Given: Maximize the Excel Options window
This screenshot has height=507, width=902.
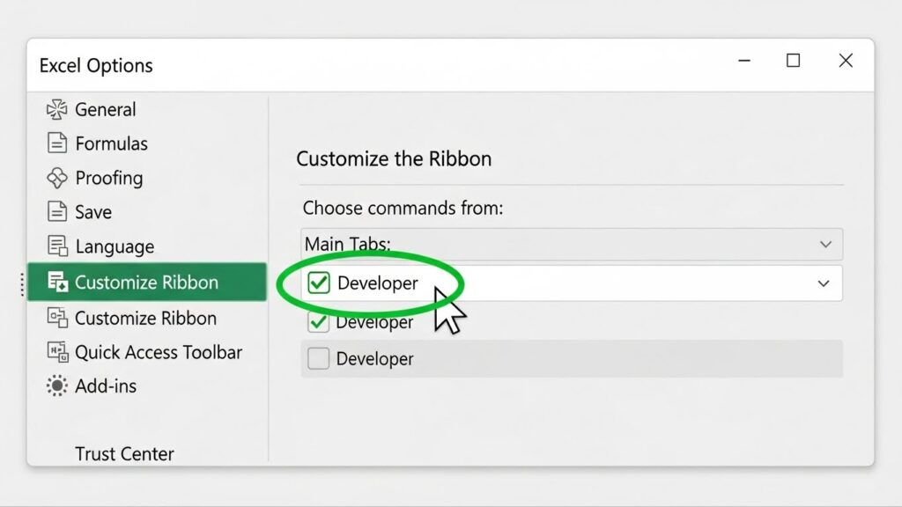Looking at the screenshot, I should click(x=794, y=61).
